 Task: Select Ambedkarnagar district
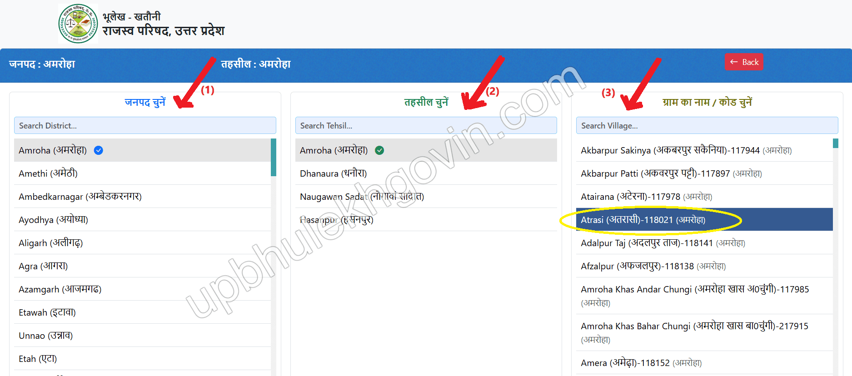click(142, 197)
